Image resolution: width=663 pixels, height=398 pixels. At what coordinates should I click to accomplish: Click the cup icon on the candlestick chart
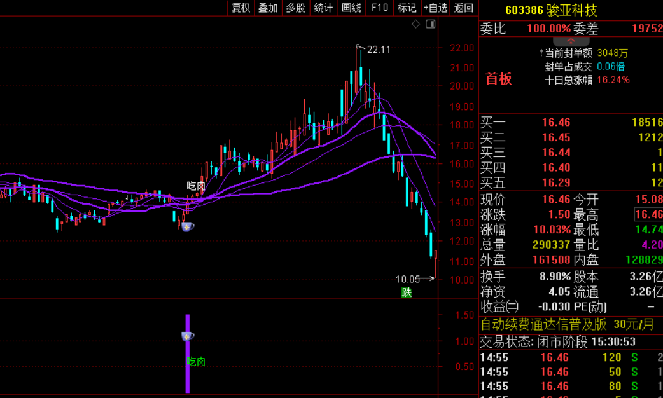click(x=188, y=226)
